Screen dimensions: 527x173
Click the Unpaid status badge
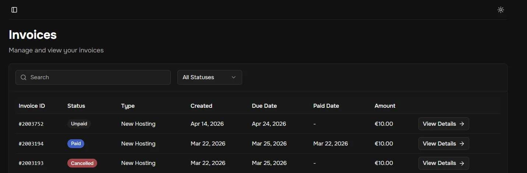(x=79, y=124)
